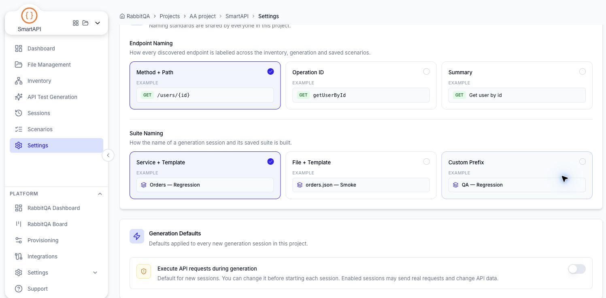
Task: Open the Inventory page
Action: click(x=56, y=81)
